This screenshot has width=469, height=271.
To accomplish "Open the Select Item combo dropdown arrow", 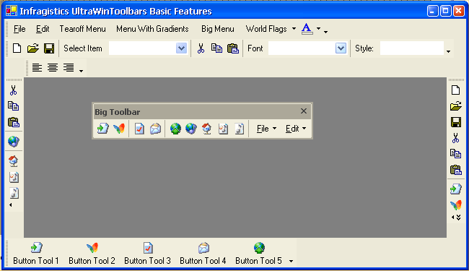I will [x=181, y=48].
